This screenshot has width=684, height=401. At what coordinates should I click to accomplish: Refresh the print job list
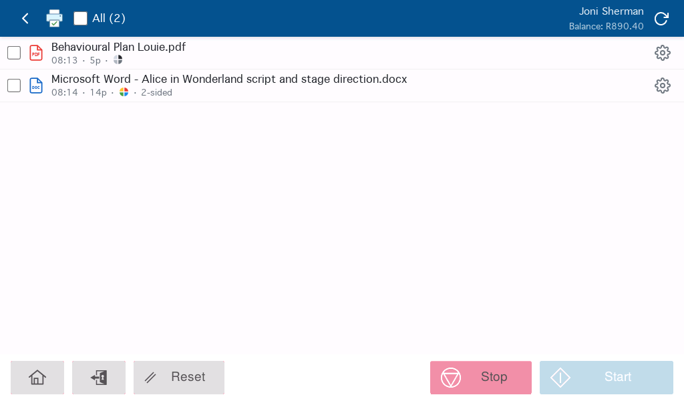click(x=661, y=18)
